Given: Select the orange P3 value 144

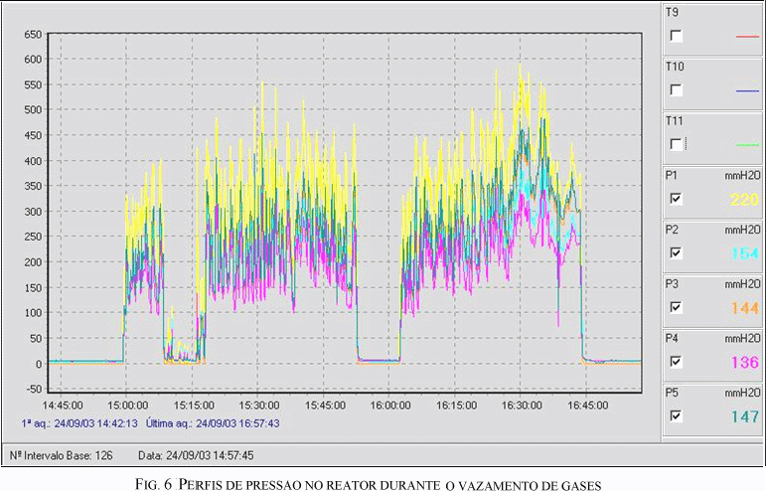Looking at the screenshot, I should (x=744, y=308).
